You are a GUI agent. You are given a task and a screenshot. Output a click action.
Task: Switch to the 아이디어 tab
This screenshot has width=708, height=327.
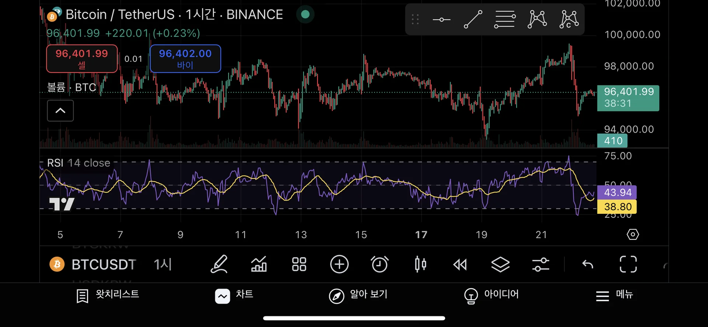[492, 295]
